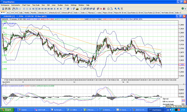This screenshot has width=187, height=112.
Task: Switch to the Ichimoku H-1 tab
Action: [x=43, y=13]
